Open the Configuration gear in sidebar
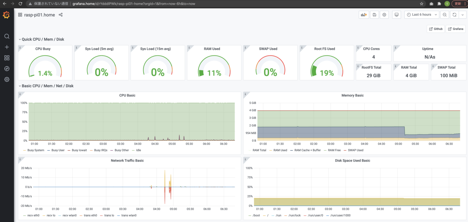468x222 pixels. pyautogui.click(x=7, y=79)
